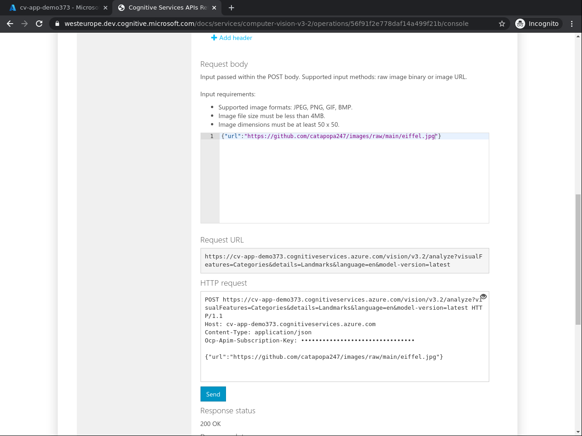Click the Image dimensions requirement bullet

pos(279,124)
